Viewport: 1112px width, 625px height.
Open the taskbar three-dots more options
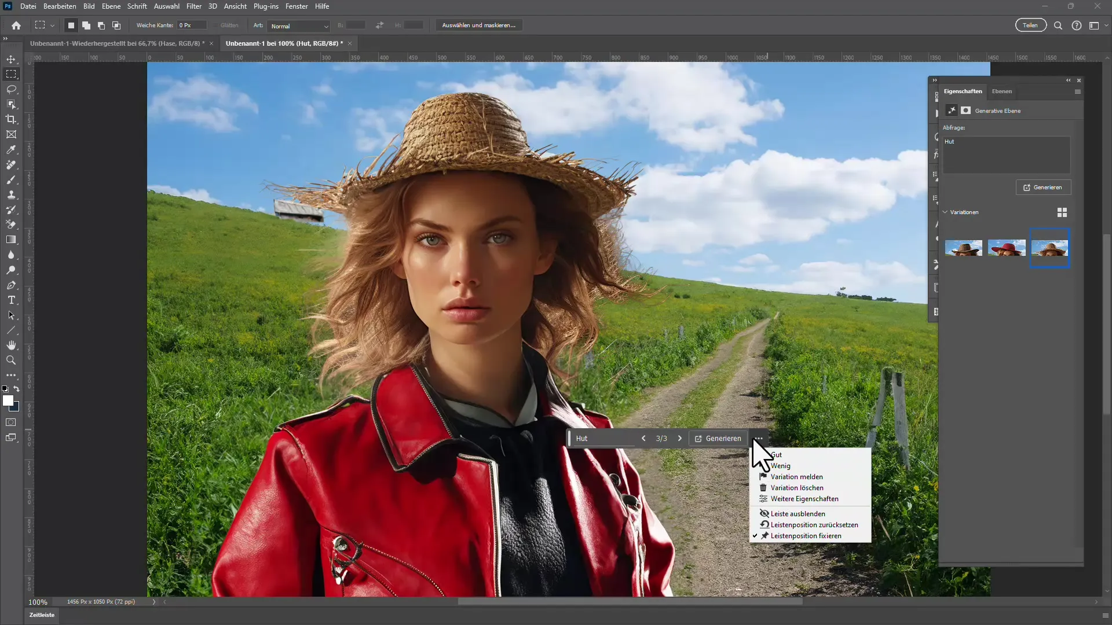[x=759, y=438]
